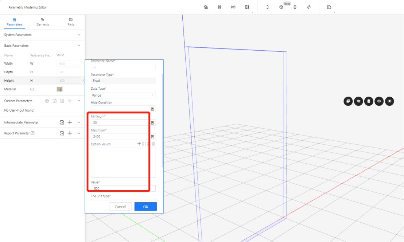Image resolution: width=404 pixels, height=242 pixels.
Task: Click the Material CZ texture swatch
Action: (x=59, y=89)
